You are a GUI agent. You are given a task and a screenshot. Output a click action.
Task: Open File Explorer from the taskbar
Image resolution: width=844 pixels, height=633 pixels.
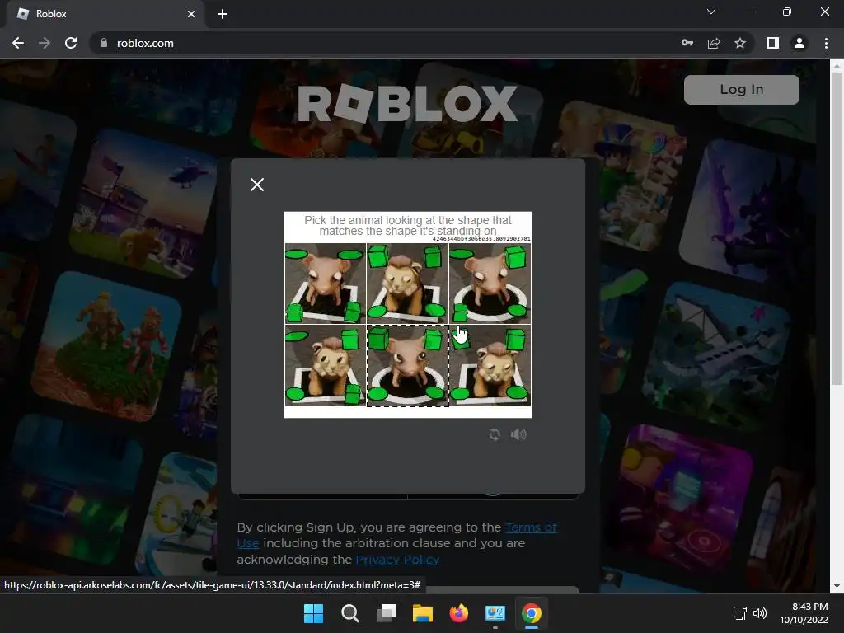[x=423, y=613]
